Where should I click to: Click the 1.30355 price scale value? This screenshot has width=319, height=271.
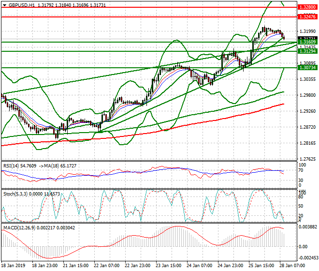click(308, 79)
